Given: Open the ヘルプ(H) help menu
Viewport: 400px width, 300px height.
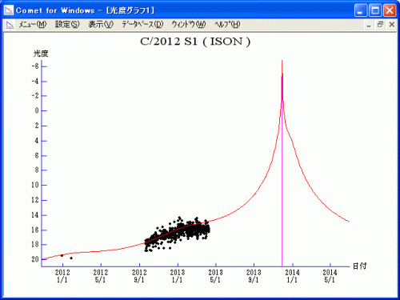Looking at the screenshot, I should [x=227, y=25].
